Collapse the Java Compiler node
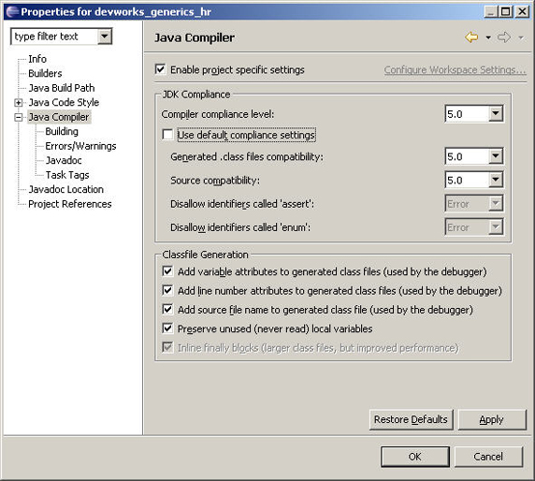 click(19, 117)
